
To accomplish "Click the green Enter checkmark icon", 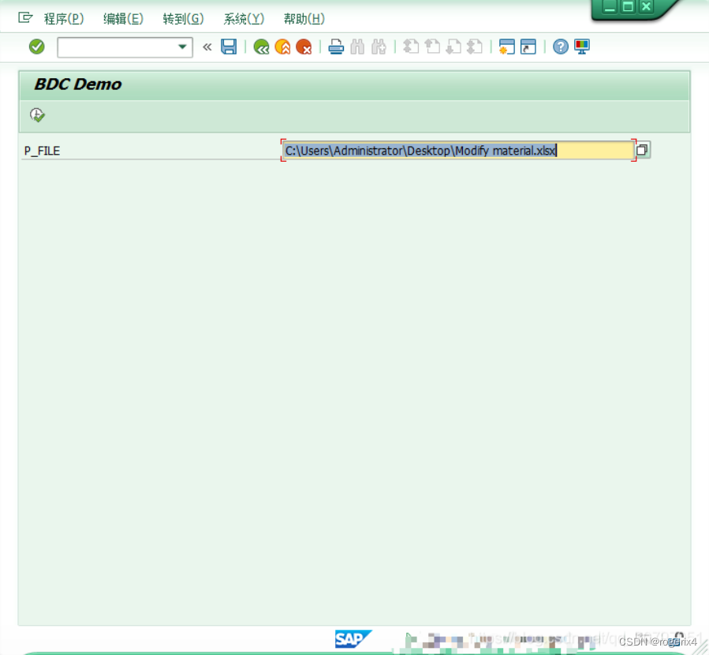I will point(36,47).
